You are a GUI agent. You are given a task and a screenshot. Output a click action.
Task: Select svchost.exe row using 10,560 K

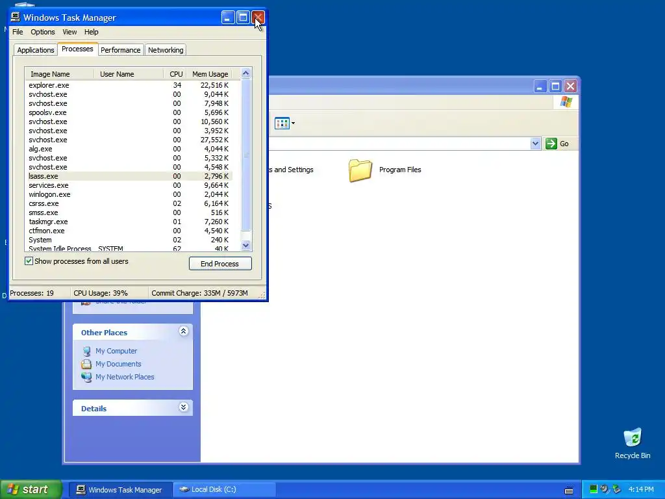pyautogui.click(x=129, y=122)
